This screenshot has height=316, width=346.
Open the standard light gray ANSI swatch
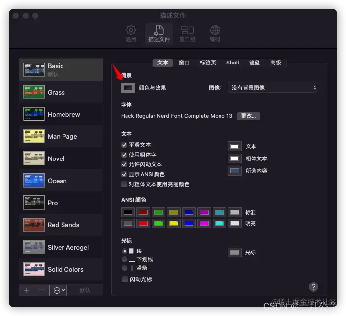coord(235,212)
